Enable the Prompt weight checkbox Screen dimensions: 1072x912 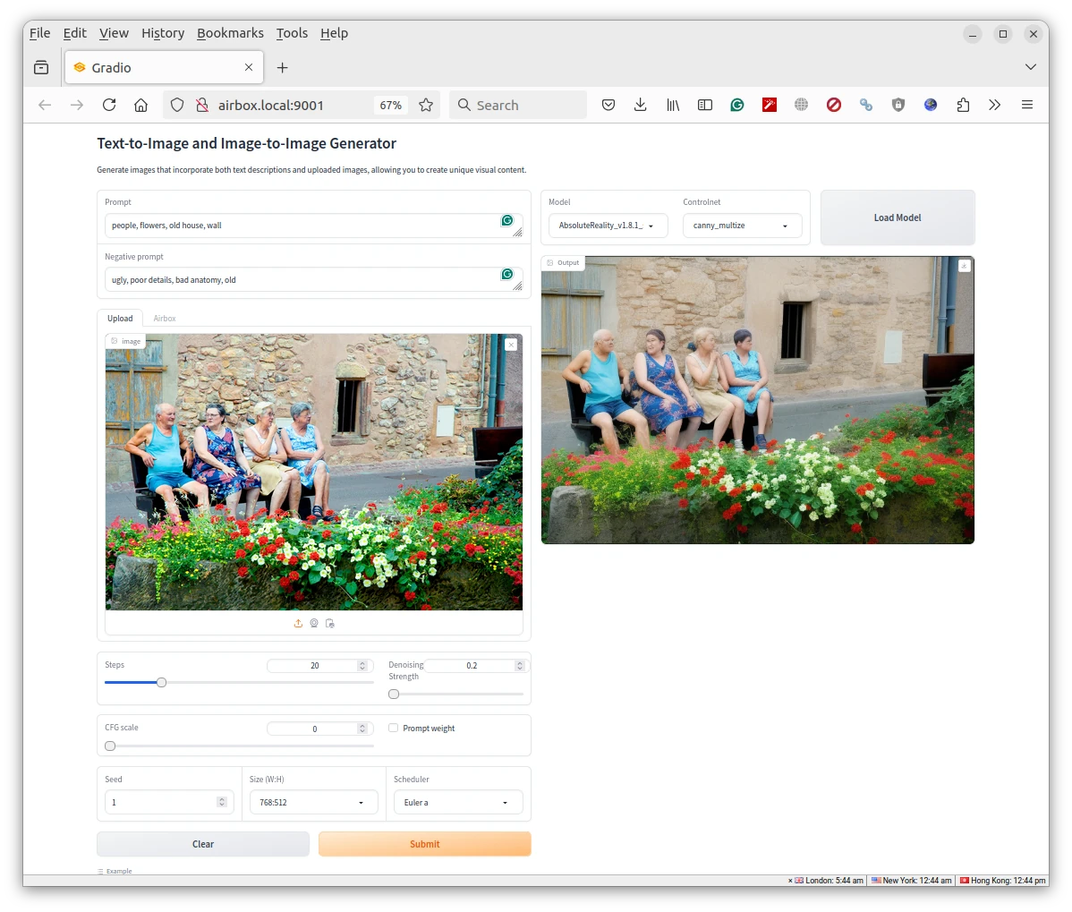tap(393, 728)
